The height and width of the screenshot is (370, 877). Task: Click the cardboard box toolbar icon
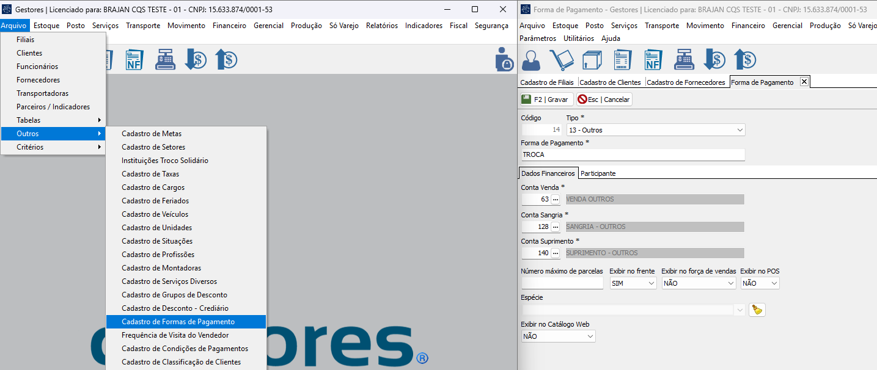[592, 60]
